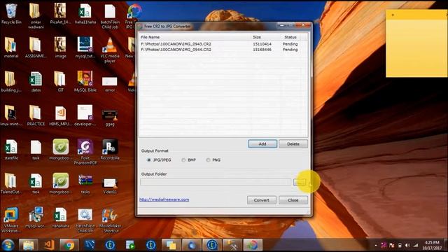Select the dates Excel file icon

[x=36, y=81]
